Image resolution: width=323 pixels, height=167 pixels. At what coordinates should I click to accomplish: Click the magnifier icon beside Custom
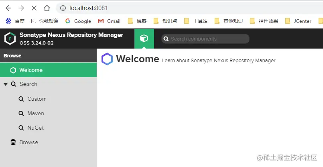coord(21,99)
